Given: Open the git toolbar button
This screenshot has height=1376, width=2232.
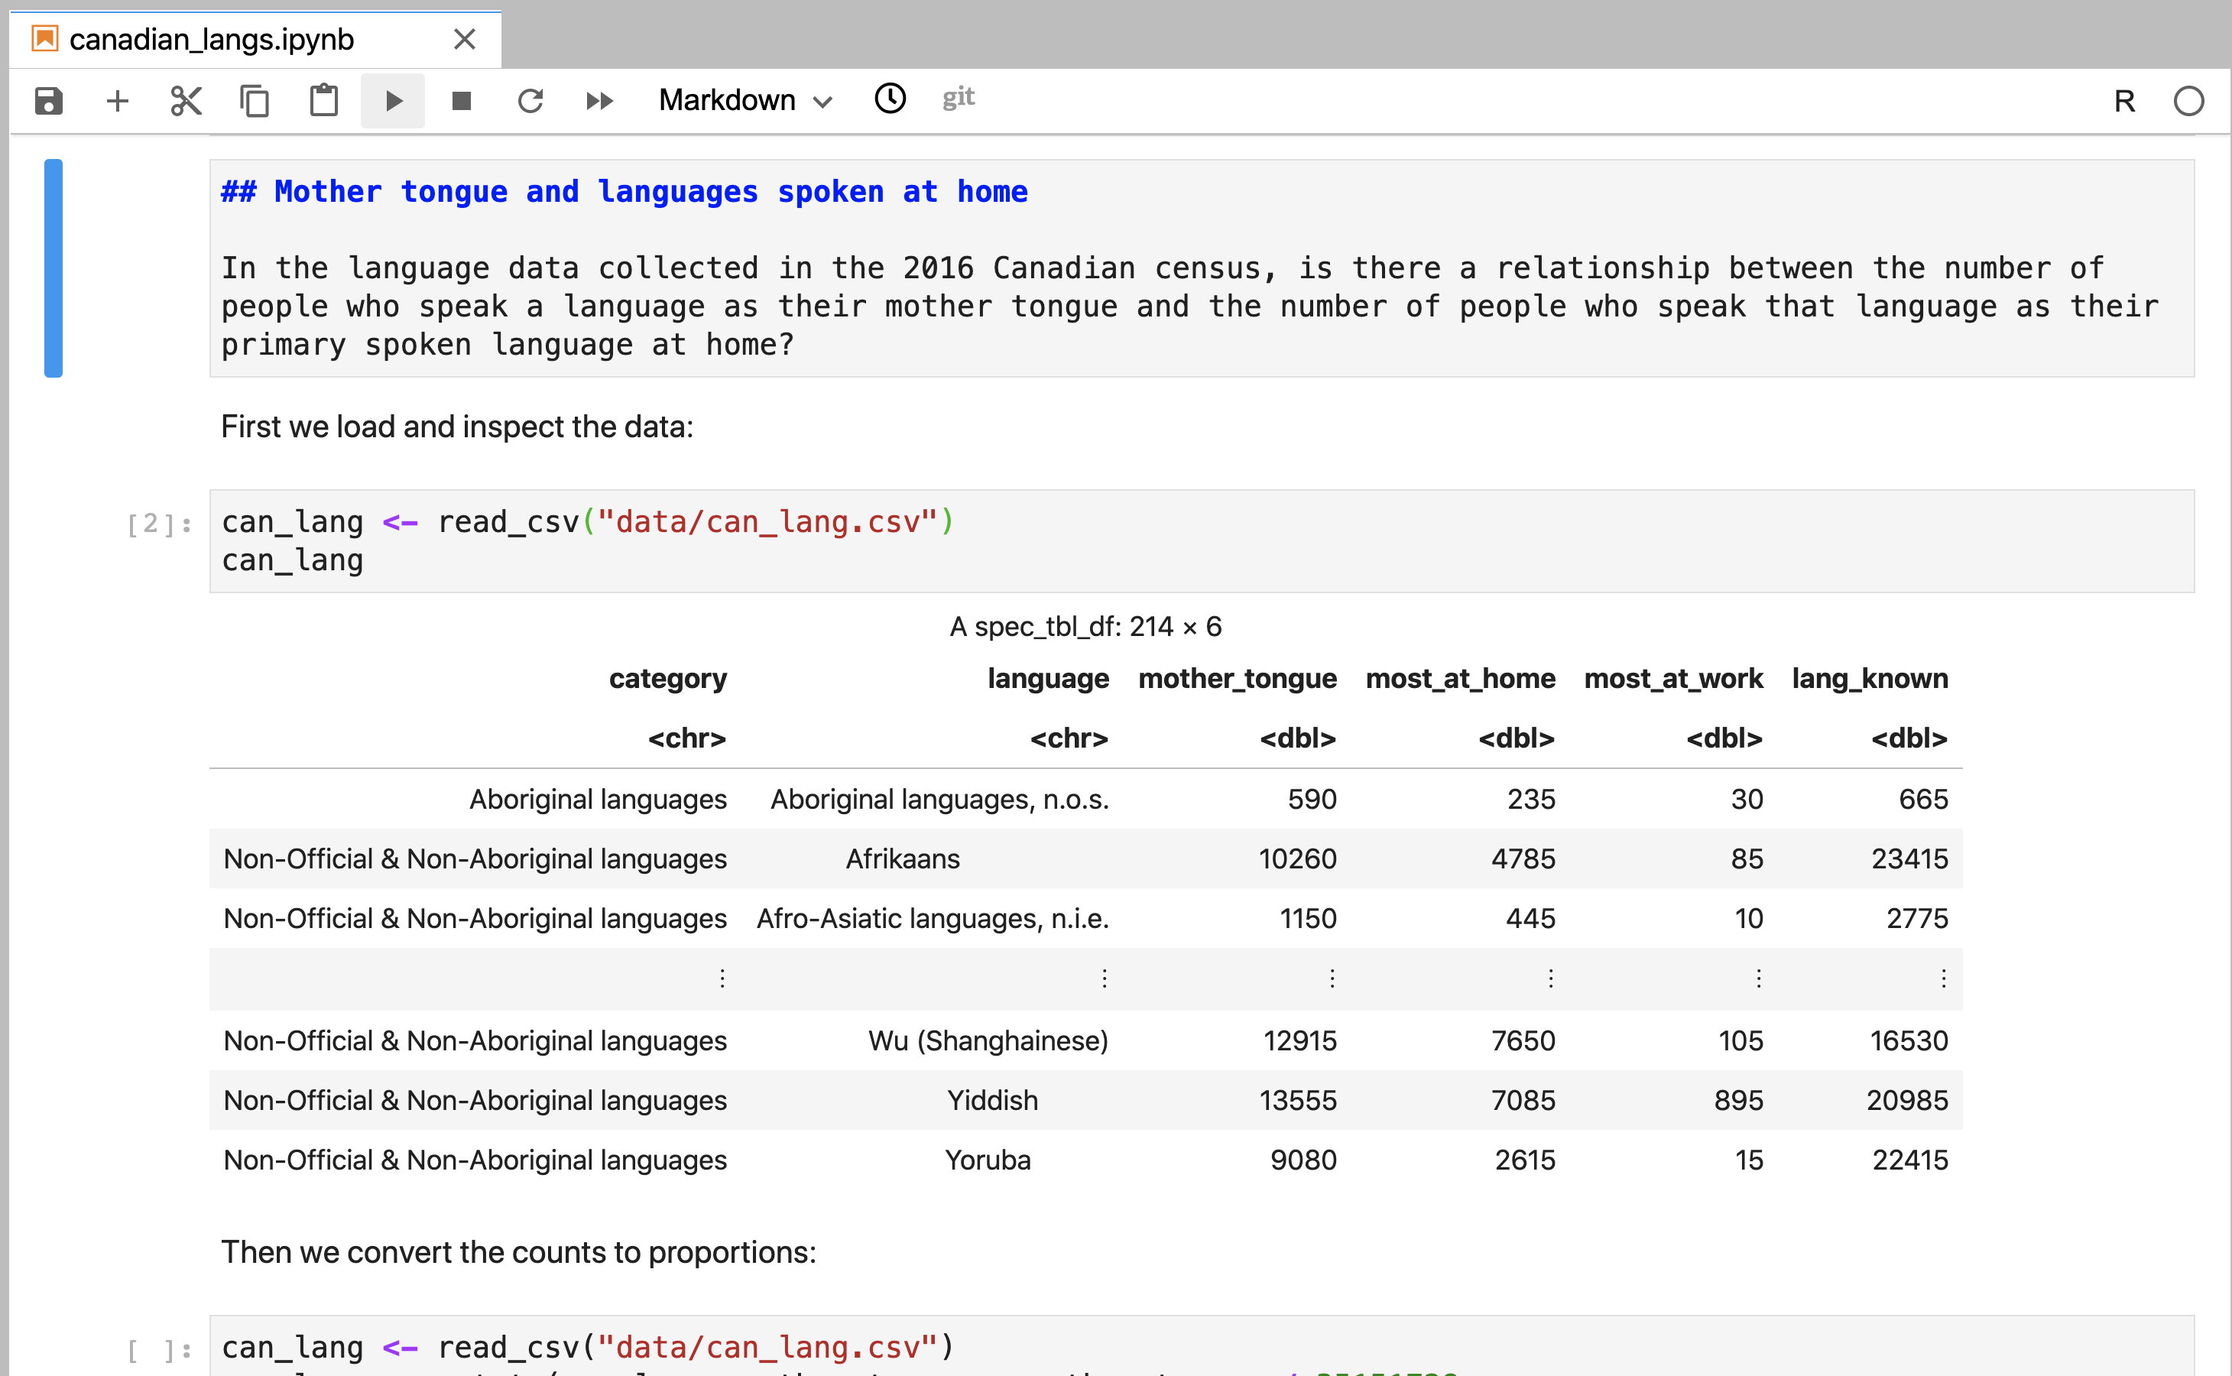Looking at the screenshot, I should (958, 97).
